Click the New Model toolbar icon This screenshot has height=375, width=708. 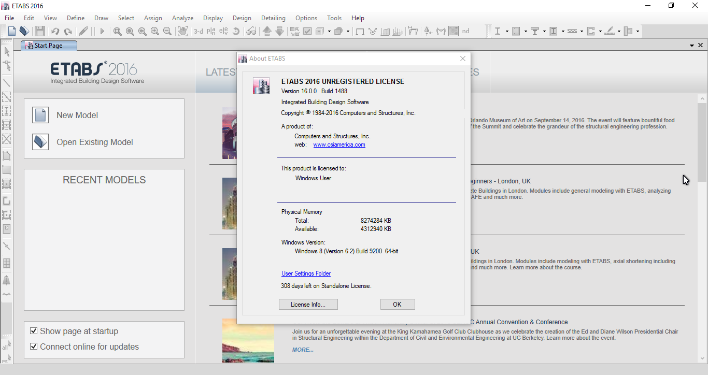pyautogui.click(x=11, y=31)
